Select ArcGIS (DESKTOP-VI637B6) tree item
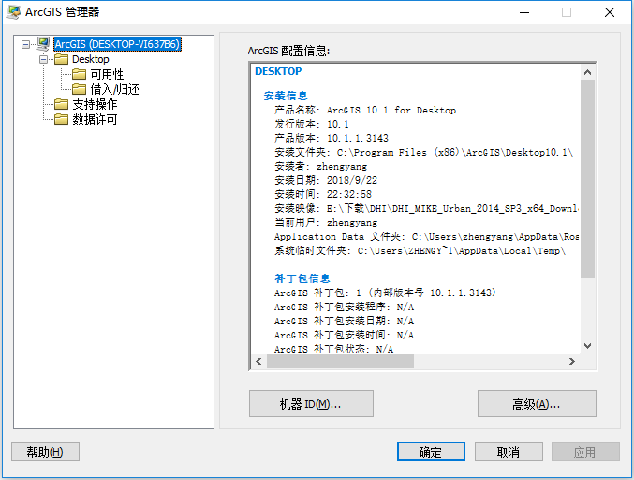Image resolution: width=634 pixels, height=480 pixels. pos(117,44)
